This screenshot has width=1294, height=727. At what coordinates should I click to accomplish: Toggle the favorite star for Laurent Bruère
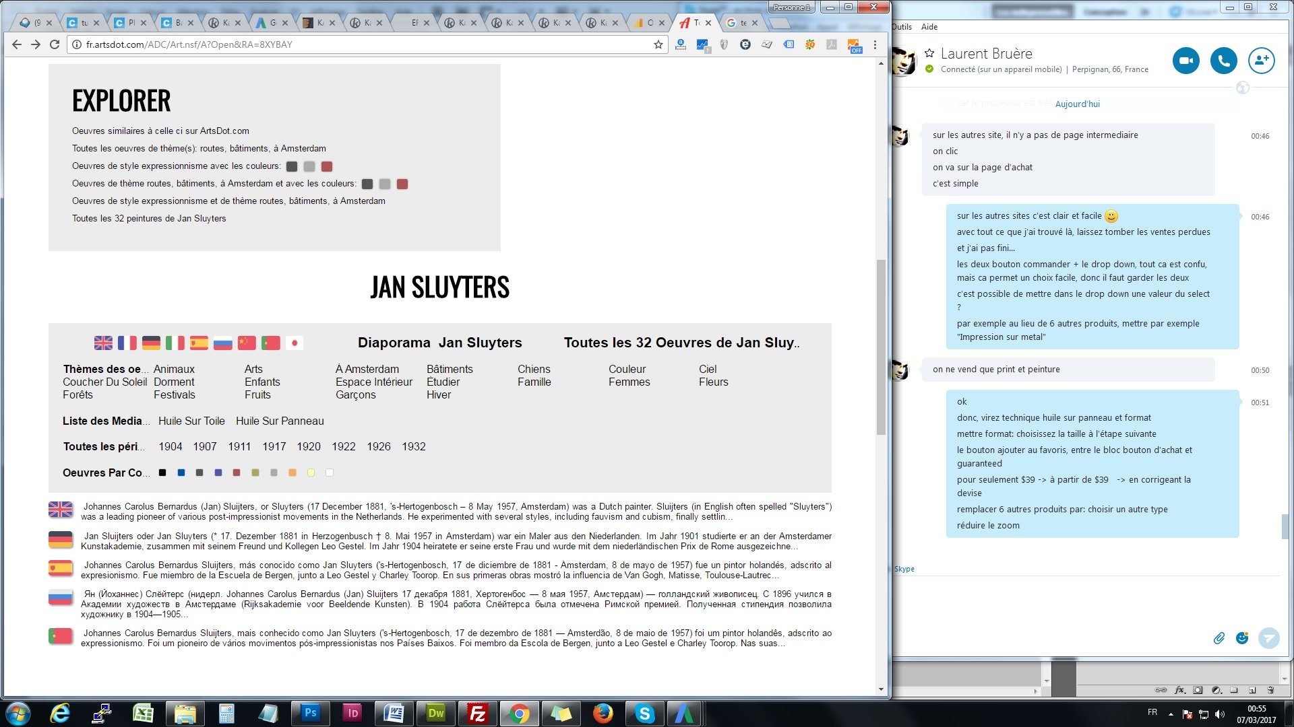(929, 53)
